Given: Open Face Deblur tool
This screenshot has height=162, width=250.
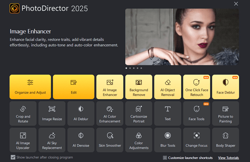Looking at the screenshot, I should click(x=226, y=87).
